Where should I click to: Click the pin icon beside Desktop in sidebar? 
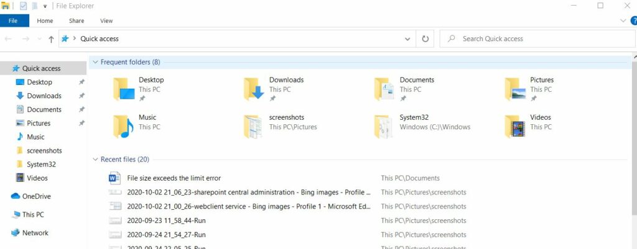(81, 82)
